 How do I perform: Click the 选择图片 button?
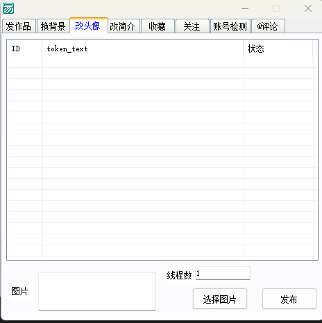tap(220, 299)
